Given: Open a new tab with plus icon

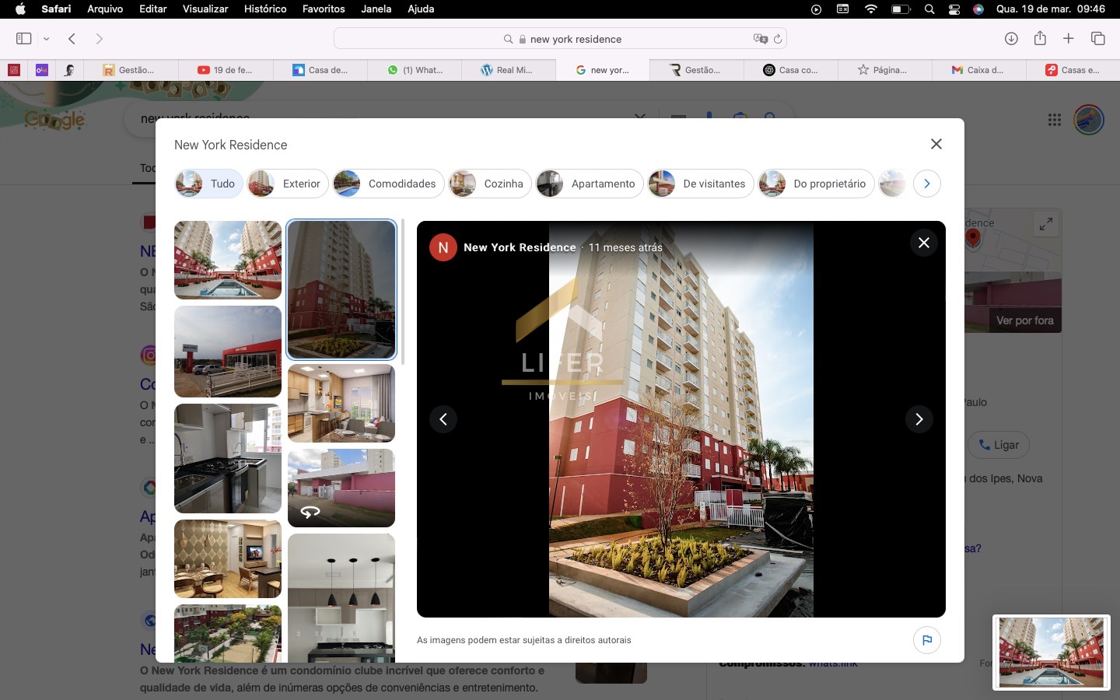Looking at the screenshot, I should pos(1069,39).
